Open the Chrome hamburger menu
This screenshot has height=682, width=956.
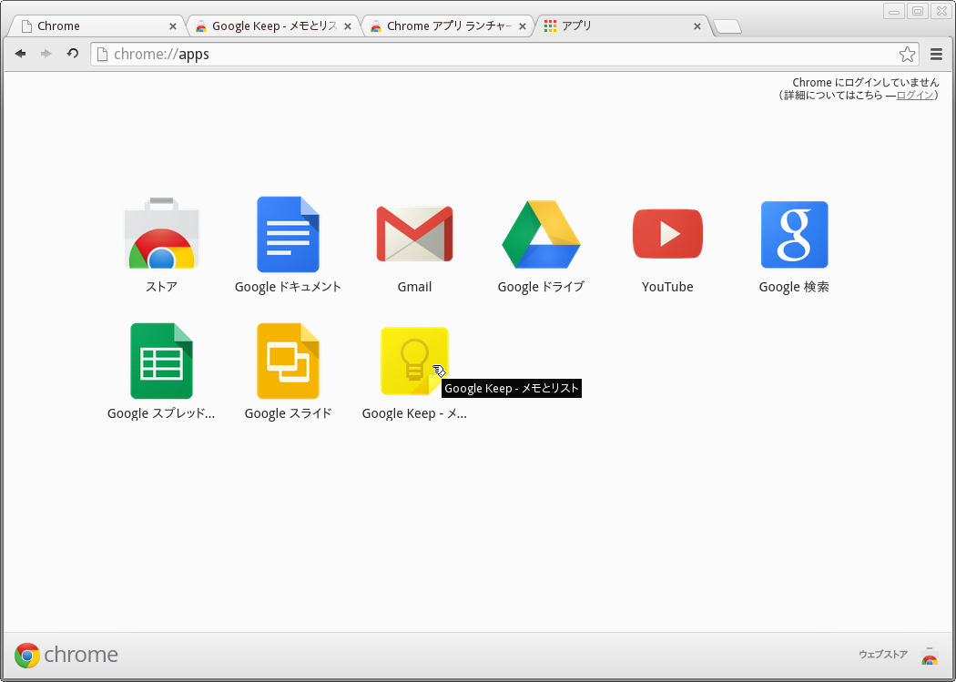point(937,55)
